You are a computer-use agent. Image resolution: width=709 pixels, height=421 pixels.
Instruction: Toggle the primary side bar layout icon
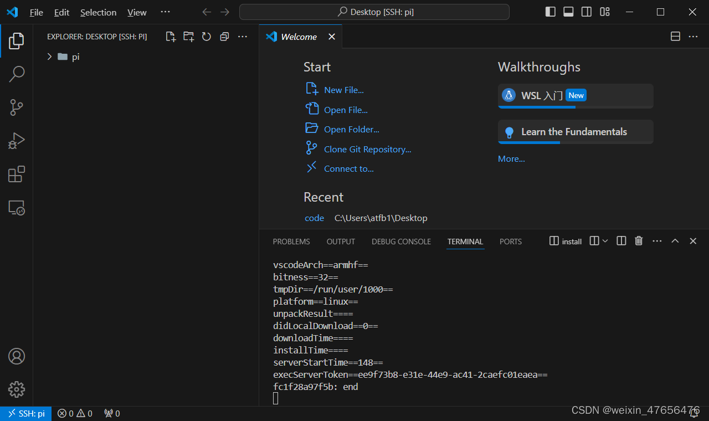(550, 12)
